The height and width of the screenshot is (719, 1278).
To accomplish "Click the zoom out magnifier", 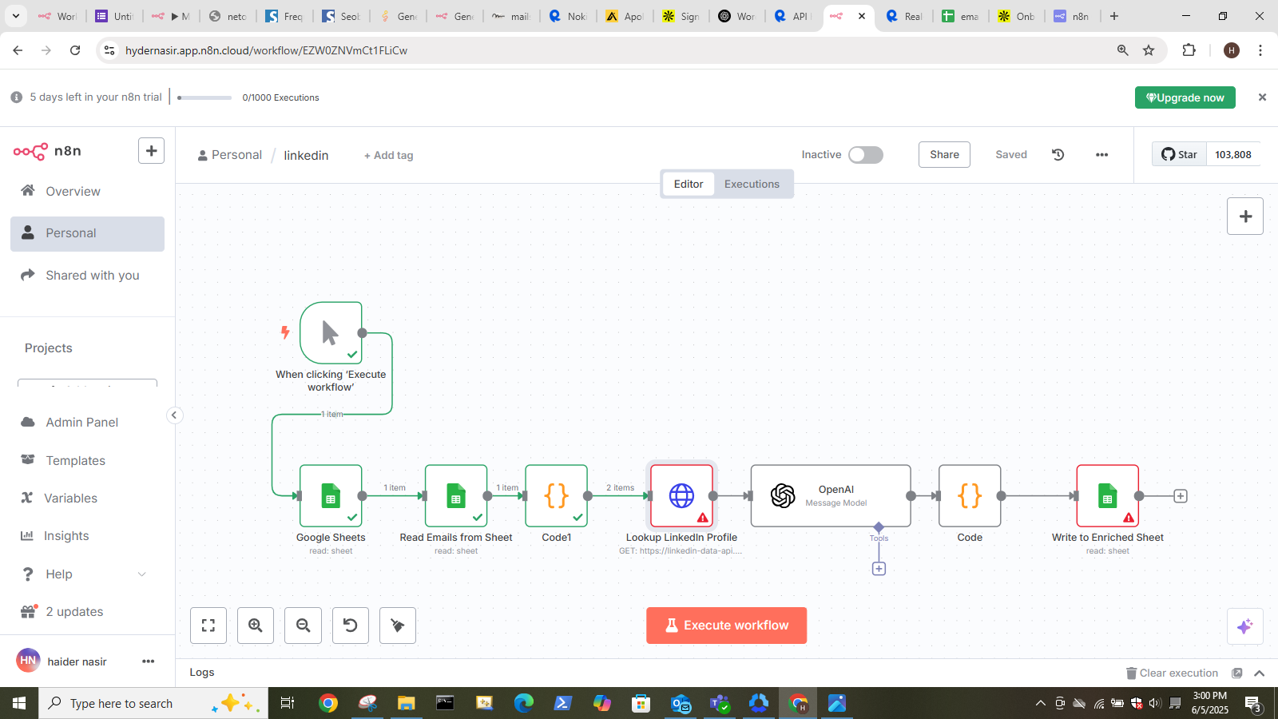I will coord(304,626).
